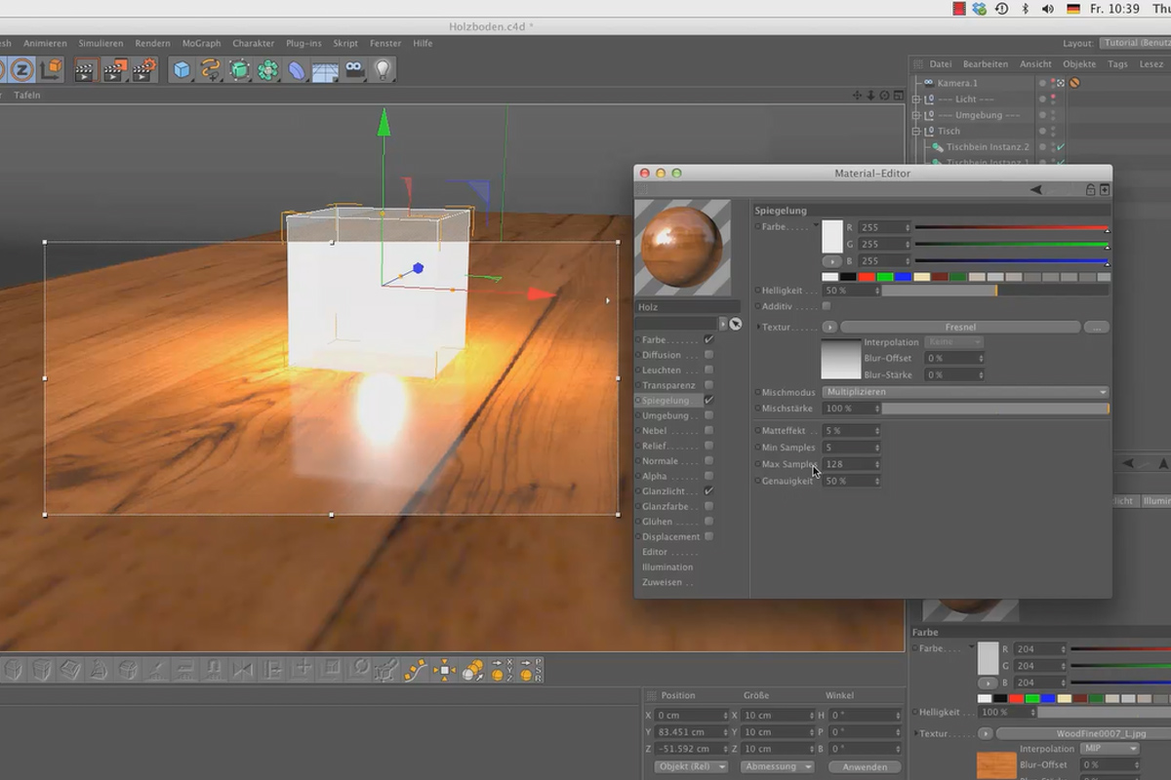1171x780 pixels.
Task: Click the lock icon in Material-Editor
Action: [x=1091, y=190]
